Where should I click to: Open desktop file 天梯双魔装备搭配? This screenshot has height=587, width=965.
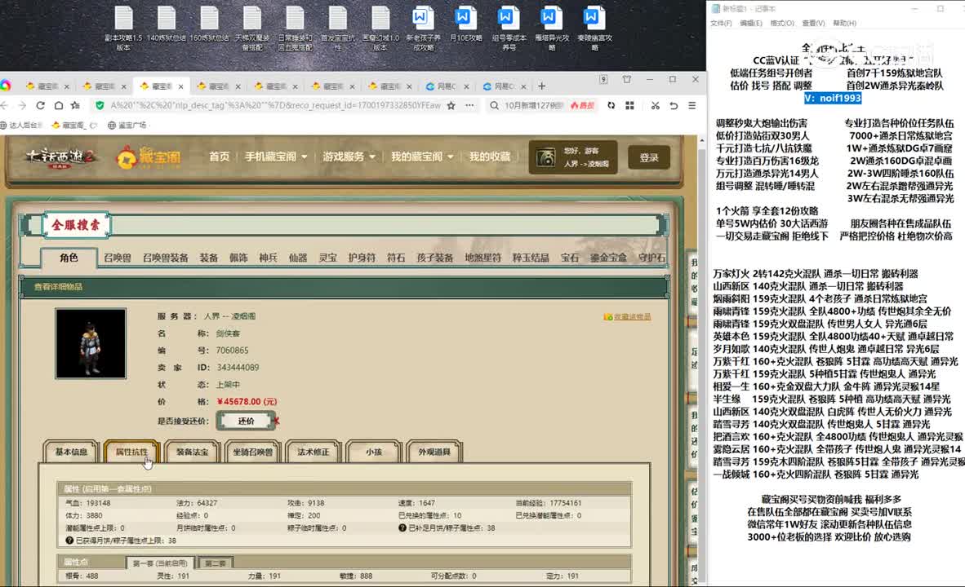coord(251,28)
